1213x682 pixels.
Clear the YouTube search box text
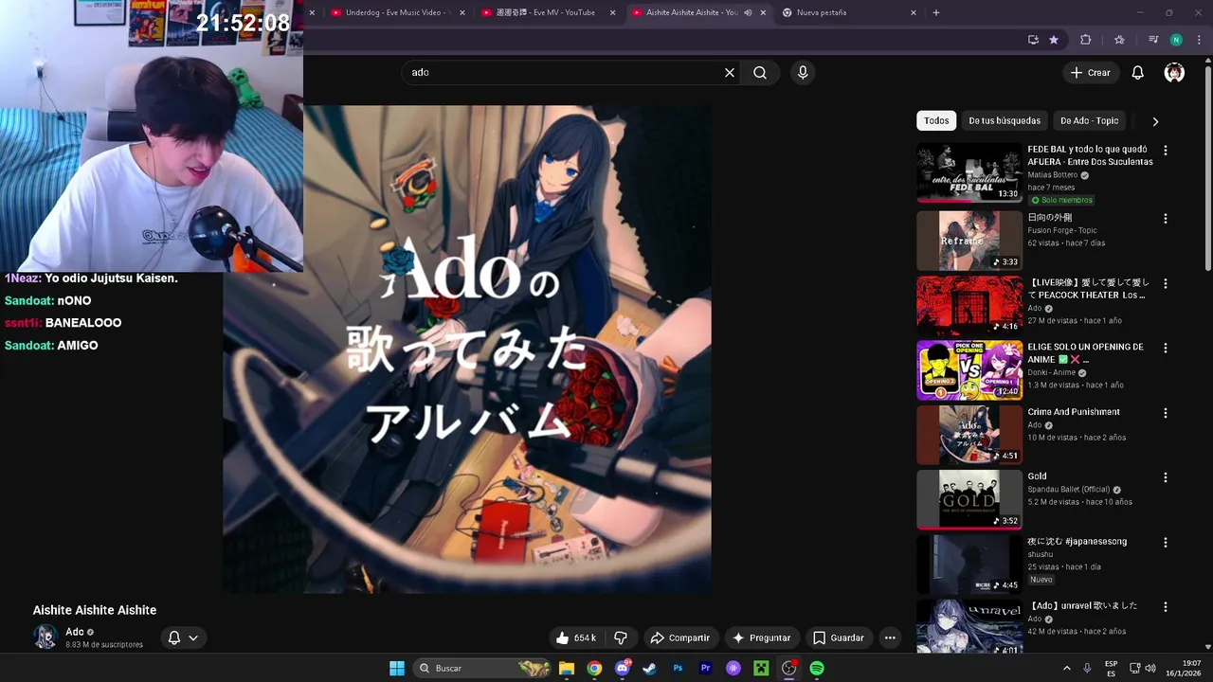click(730, 73)
